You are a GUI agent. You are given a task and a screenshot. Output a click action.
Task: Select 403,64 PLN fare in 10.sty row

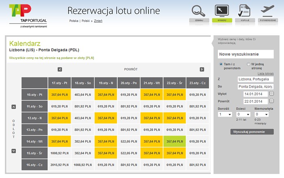[x=83, y=94]
